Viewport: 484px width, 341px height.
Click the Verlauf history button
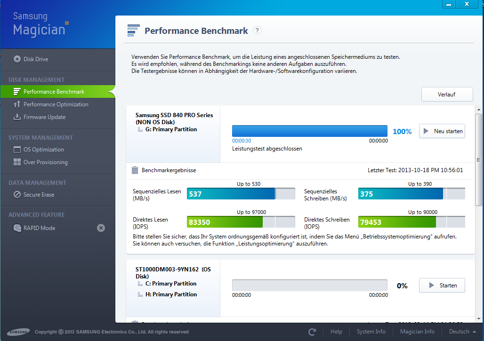[x=447, y=95]
